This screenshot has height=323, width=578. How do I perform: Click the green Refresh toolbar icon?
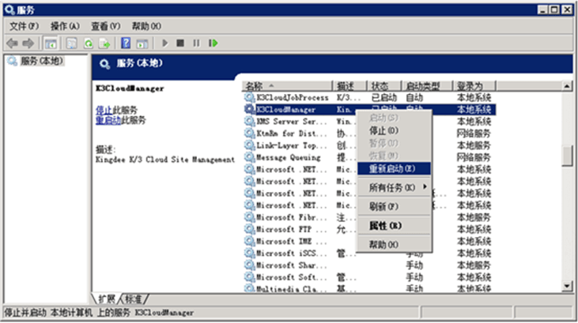pos(89,43)
